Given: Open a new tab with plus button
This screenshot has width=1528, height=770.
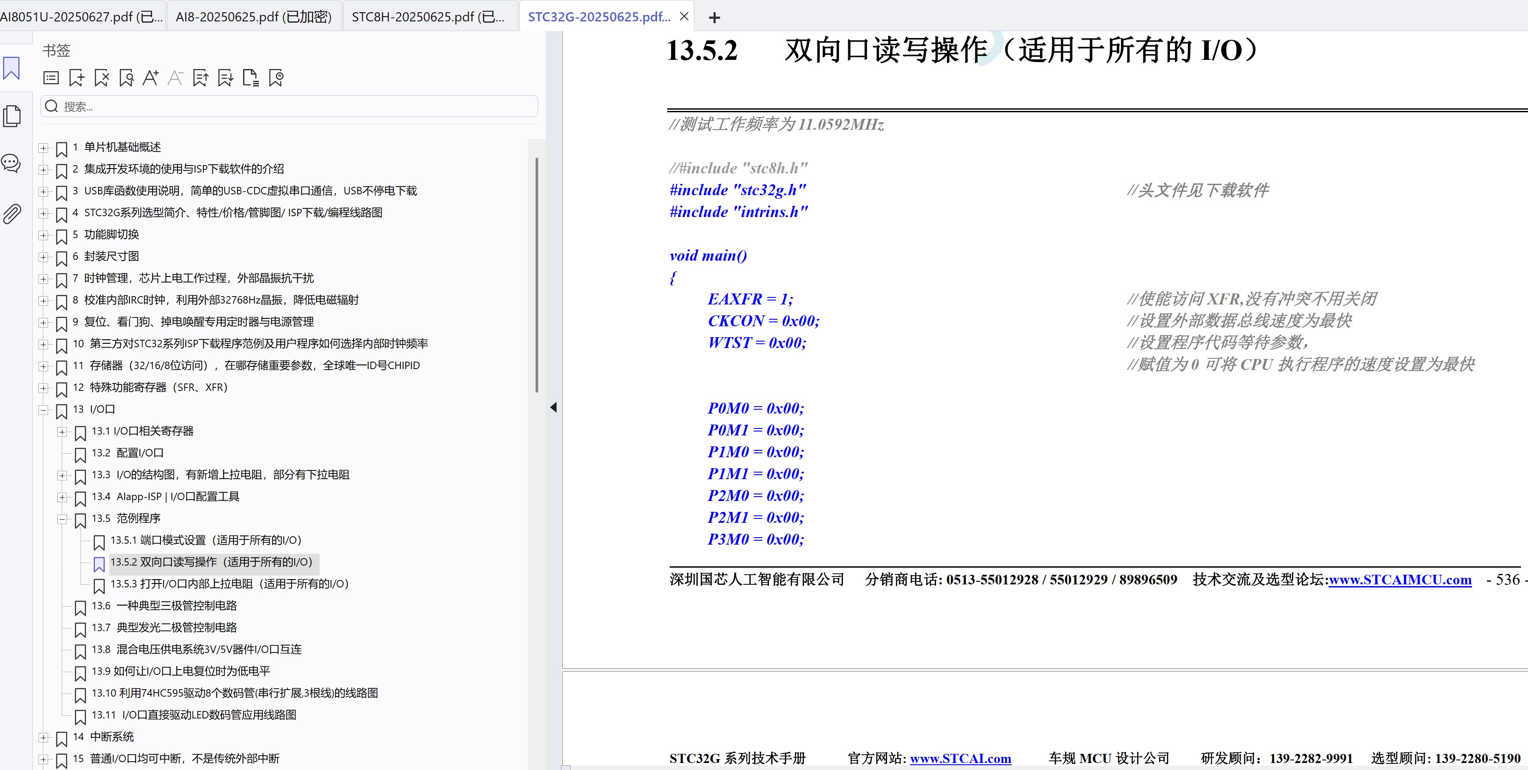Looking at the screenshot, I should [x=714, y=18].
